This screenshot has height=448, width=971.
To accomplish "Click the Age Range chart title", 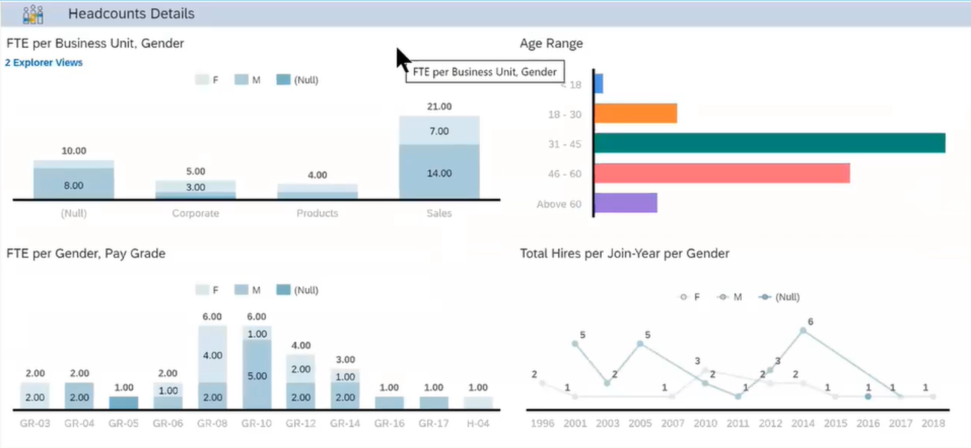I will 550,43.
